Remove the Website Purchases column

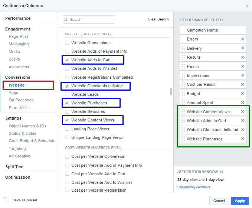(x=242, y=139)
